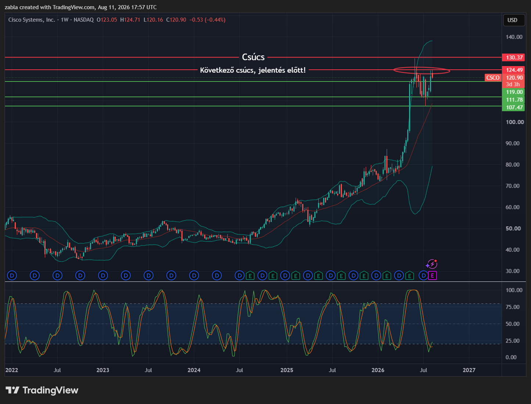Open the dividend D marker above the 2024 label
This screenshot has height=404, width=531.
[x=194, y=275]
